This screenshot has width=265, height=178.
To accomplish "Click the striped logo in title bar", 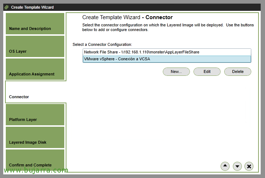I will 6,7.
